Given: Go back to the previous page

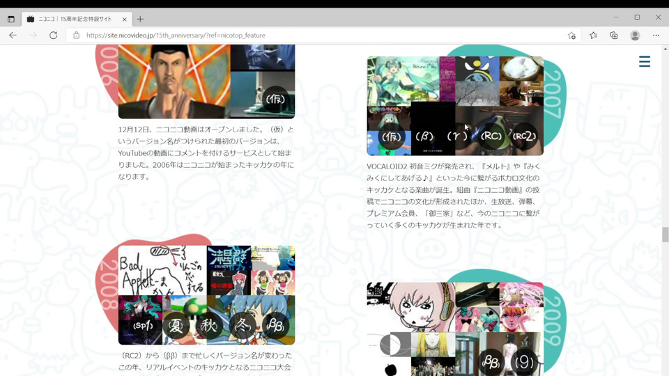Looking at the screenshot, I should (x=13, y=36).
